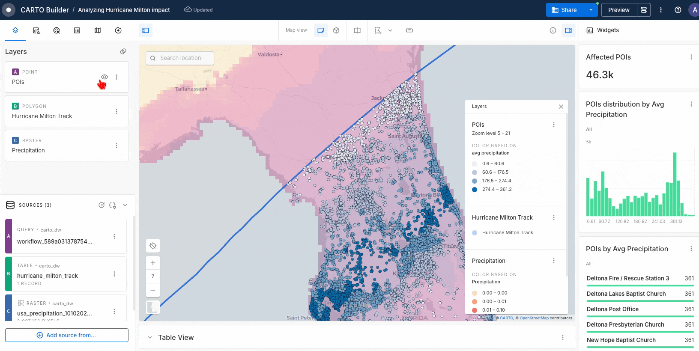
Task: Click the Preview button
Action: pyautogui.click(x=618, y=10)
